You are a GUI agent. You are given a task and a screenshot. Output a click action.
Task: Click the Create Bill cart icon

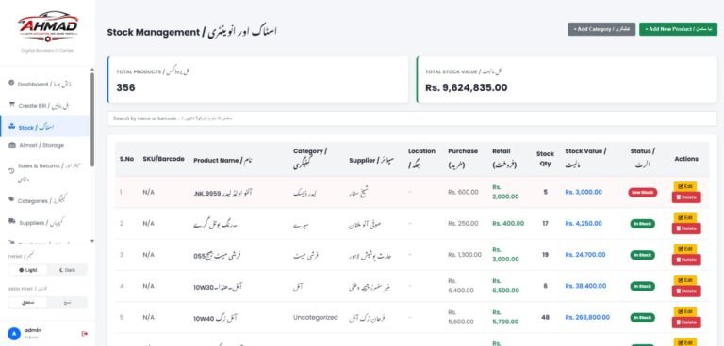[x=12, y=105]
